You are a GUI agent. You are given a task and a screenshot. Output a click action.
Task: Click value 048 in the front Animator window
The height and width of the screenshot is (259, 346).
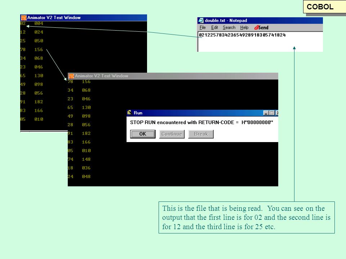pos(86,176)
